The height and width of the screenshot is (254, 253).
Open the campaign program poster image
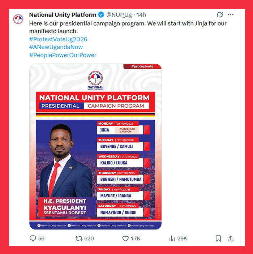pyautogui.click(x=95, y=147)
